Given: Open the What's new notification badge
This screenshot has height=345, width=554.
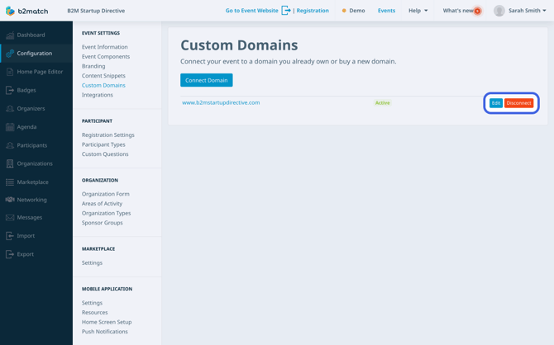Looking at the screenshot, I should [x=477, y=11].
